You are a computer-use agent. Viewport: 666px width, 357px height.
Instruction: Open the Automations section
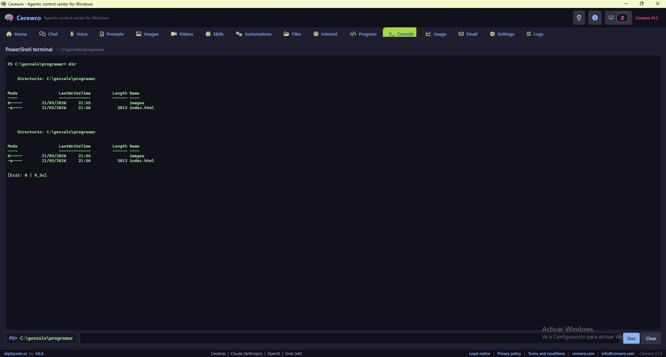253,34
